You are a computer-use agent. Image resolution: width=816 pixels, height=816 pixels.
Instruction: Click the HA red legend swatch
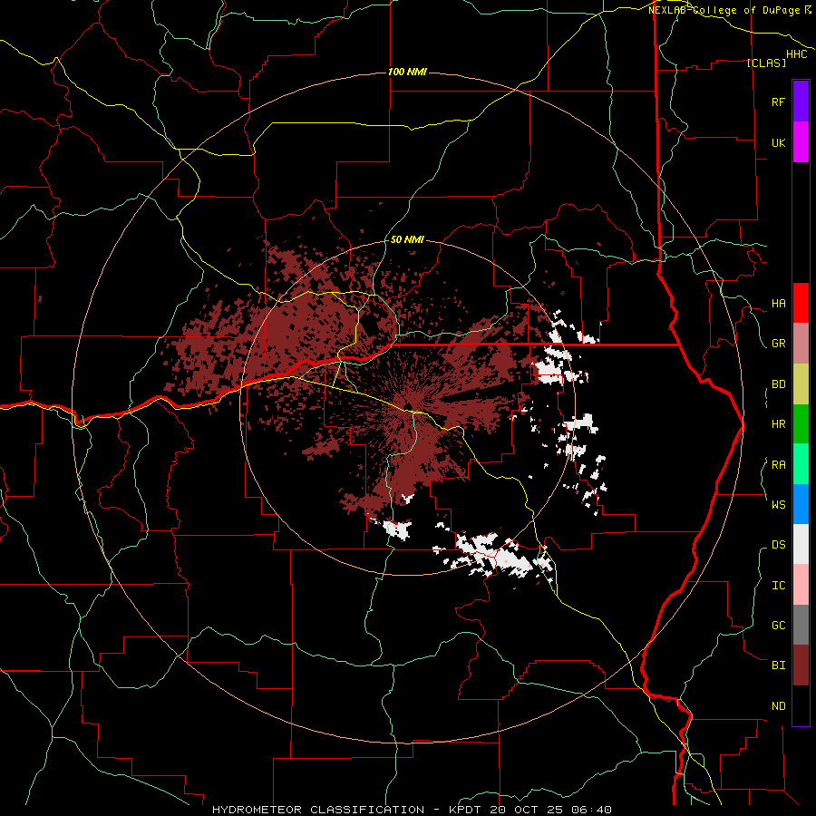pyautogui.click(x=801, y=303)
